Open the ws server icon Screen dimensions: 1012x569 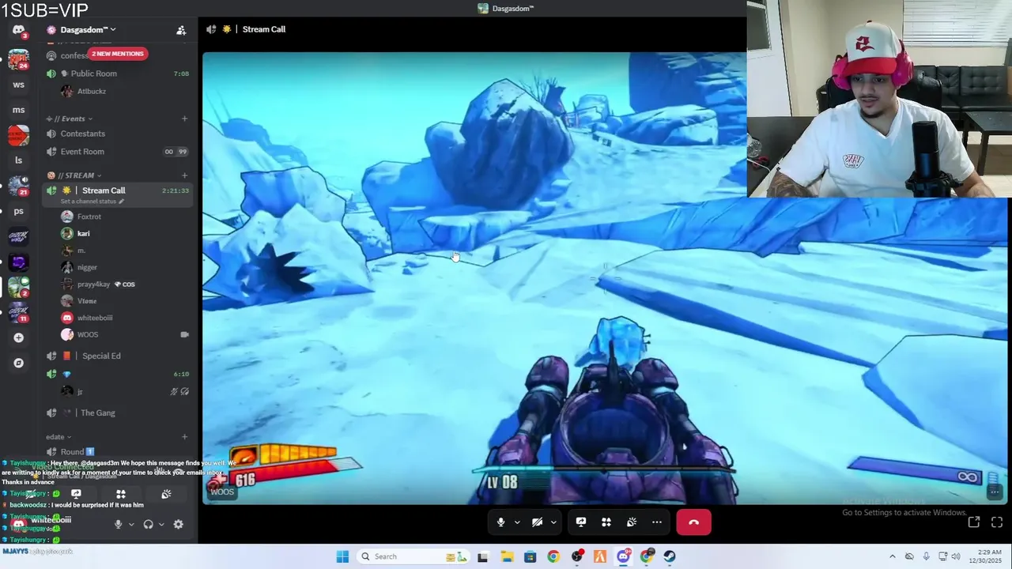[x=18, y=85]
